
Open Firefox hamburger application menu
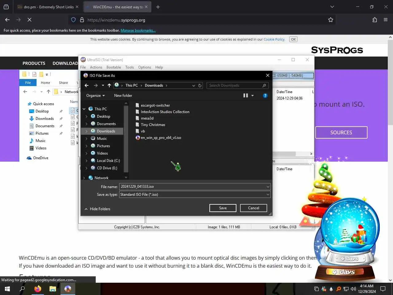pyautogui.click(x=386, y=20)
